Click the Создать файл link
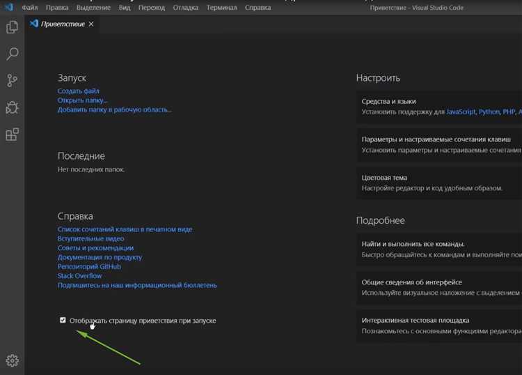 click(78, 91)
